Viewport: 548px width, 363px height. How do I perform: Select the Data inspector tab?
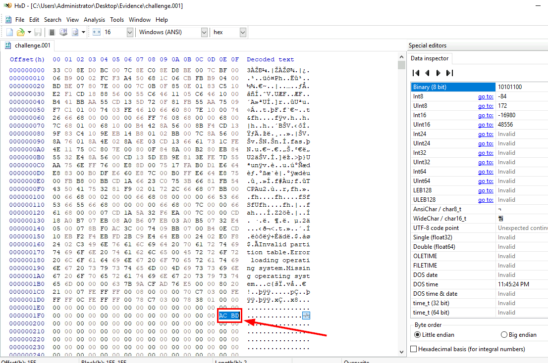[x=430, y=58]
